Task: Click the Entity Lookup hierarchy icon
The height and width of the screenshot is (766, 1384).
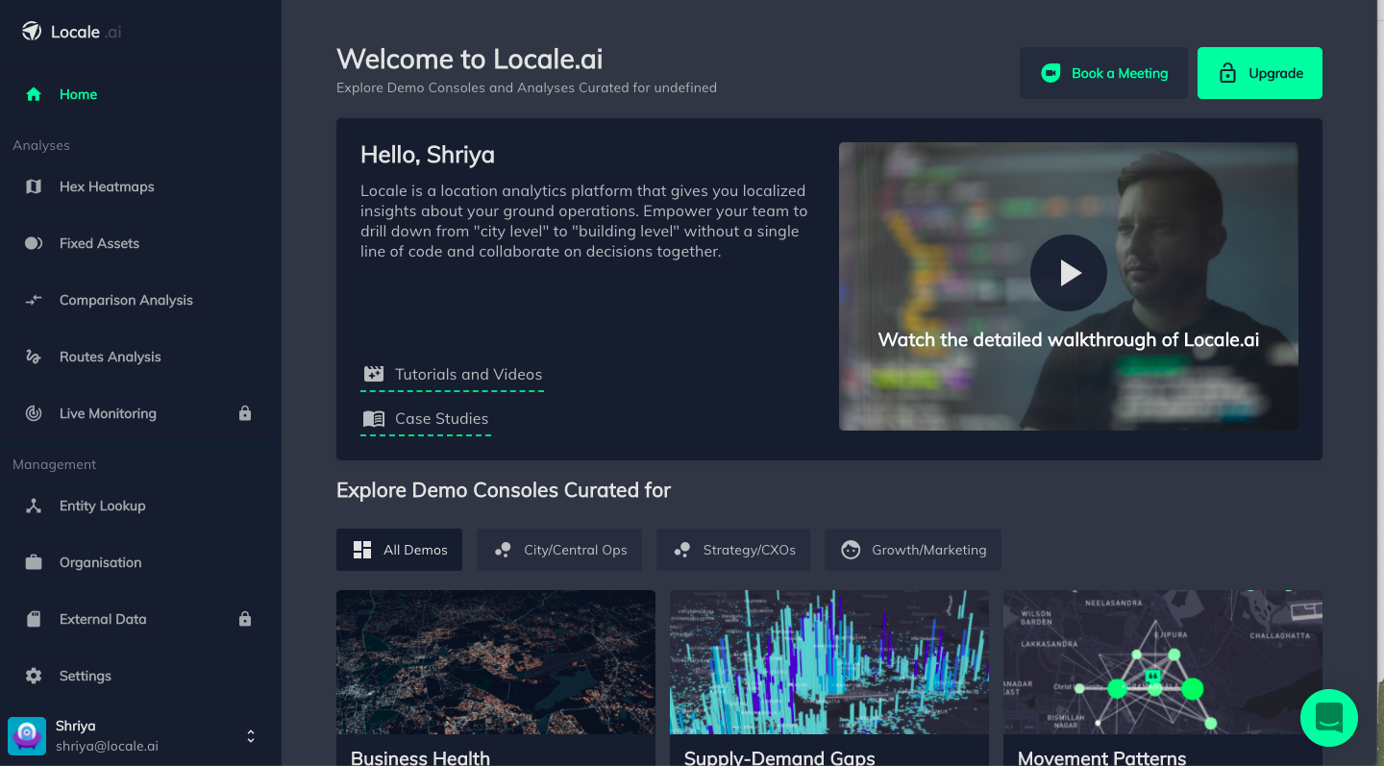Action: point(34,506)
